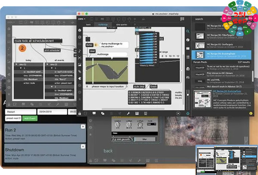Screen dimensions: 258x175
Task: Select the MC Recipe 00: FilterTargets result
Action: coord(221,36)
